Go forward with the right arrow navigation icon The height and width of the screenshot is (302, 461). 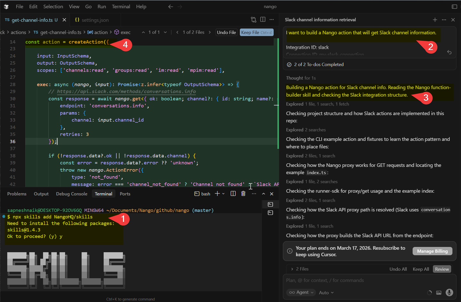coord(180,6)
